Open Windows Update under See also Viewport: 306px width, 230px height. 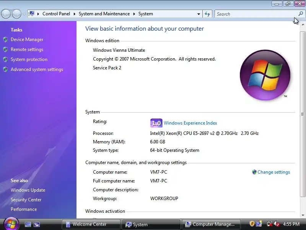[28, 190]
